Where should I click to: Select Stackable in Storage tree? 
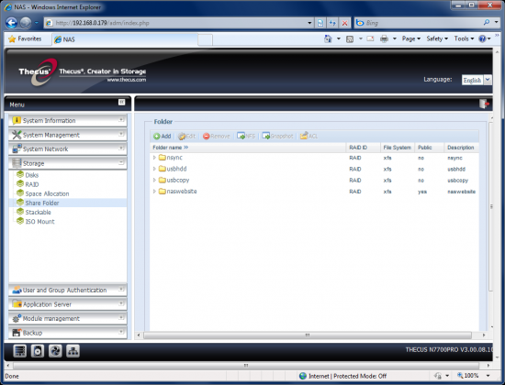tap(38, 213)
